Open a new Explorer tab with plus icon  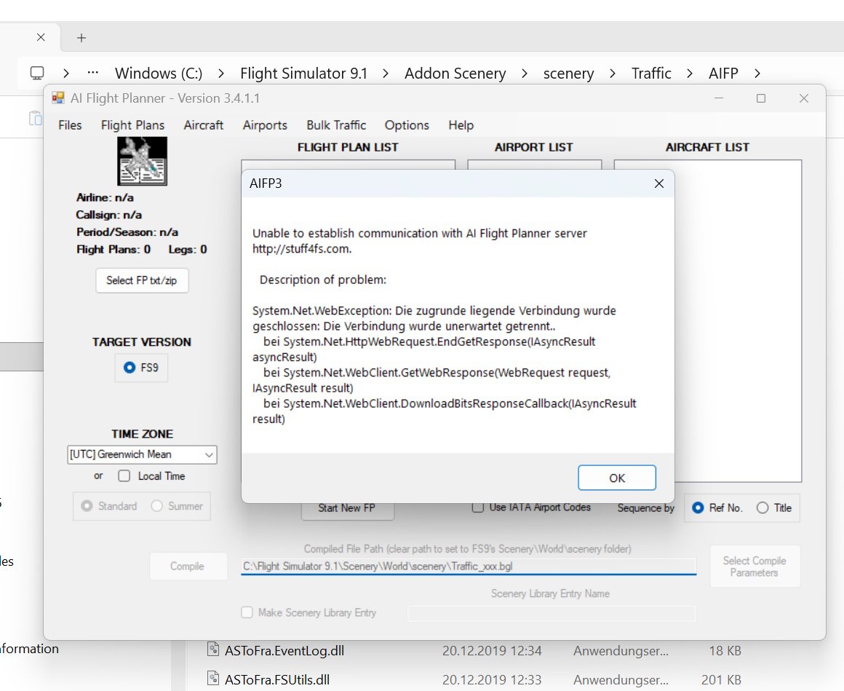point(81,37)
